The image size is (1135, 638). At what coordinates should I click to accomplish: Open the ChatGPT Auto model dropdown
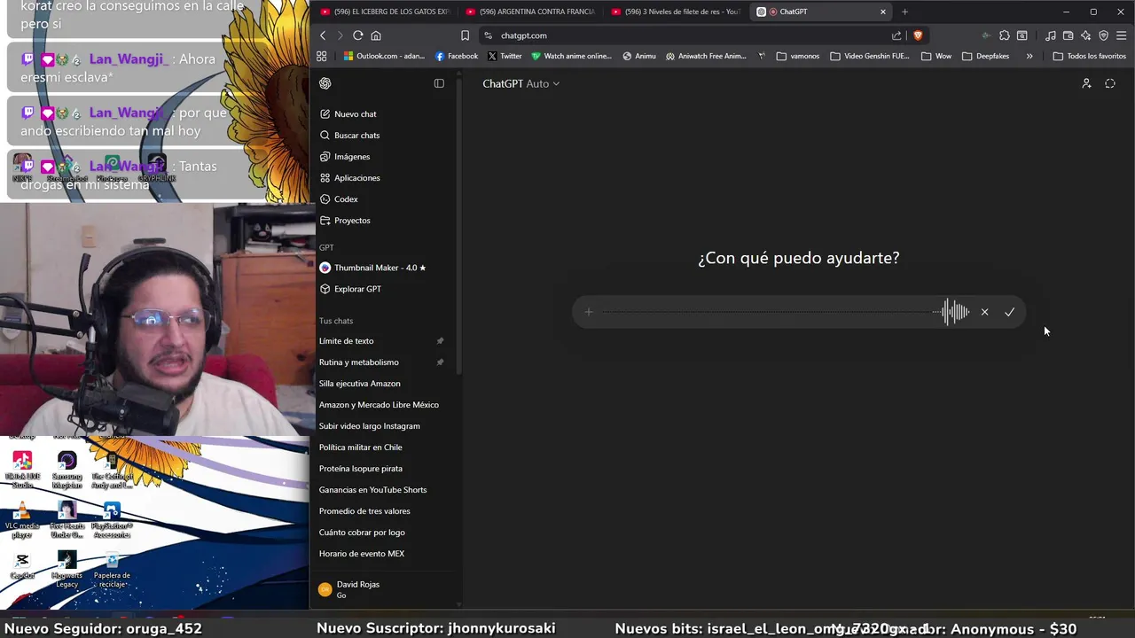coord(521,83)
